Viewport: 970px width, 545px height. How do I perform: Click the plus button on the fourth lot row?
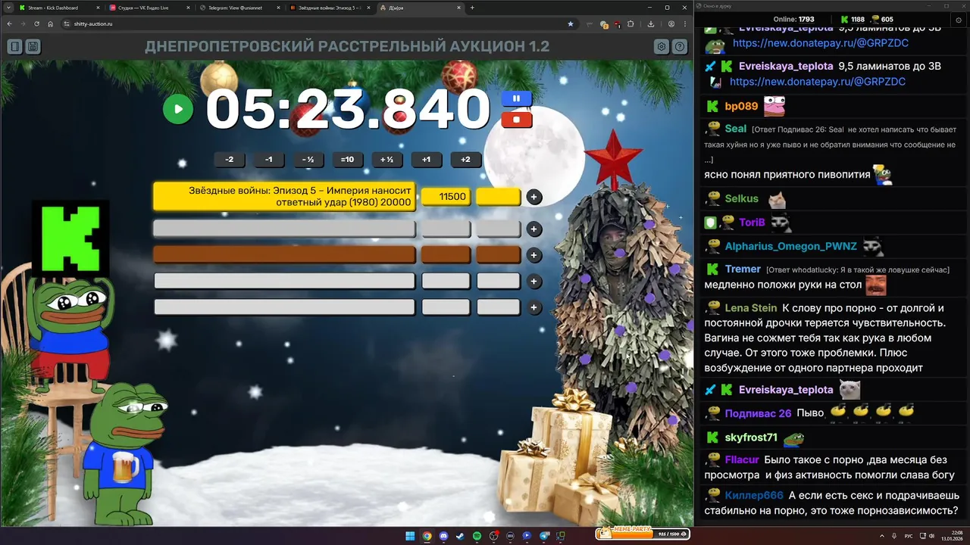(534, 282)
